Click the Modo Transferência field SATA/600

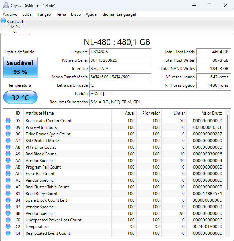pyautogui.click(x=120, y=77)
